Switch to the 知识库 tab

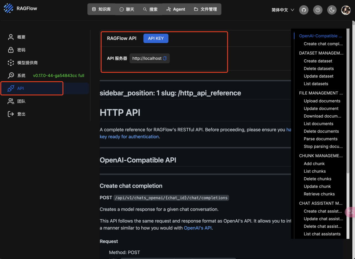[102, 9]
